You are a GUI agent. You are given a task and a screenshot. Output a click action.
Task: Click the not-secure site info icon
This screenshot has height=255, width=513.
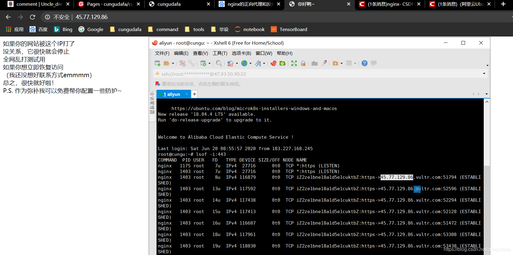[x=48, y=17]
